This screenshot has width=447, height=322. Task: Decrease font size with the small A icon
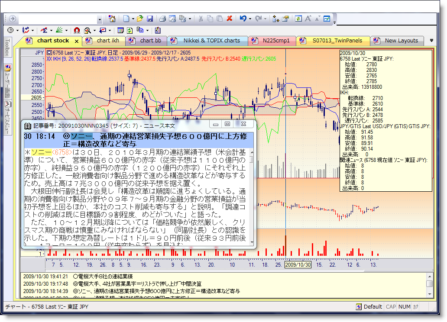(317, 19)
